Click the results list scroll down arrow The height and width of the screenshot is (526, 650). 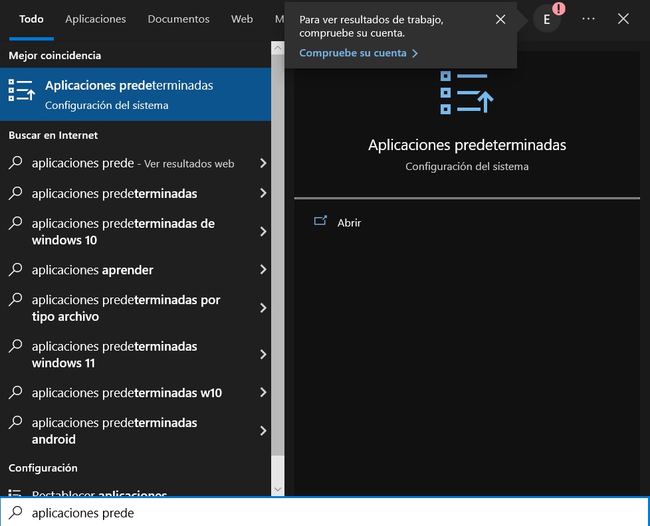coord(278,489)
